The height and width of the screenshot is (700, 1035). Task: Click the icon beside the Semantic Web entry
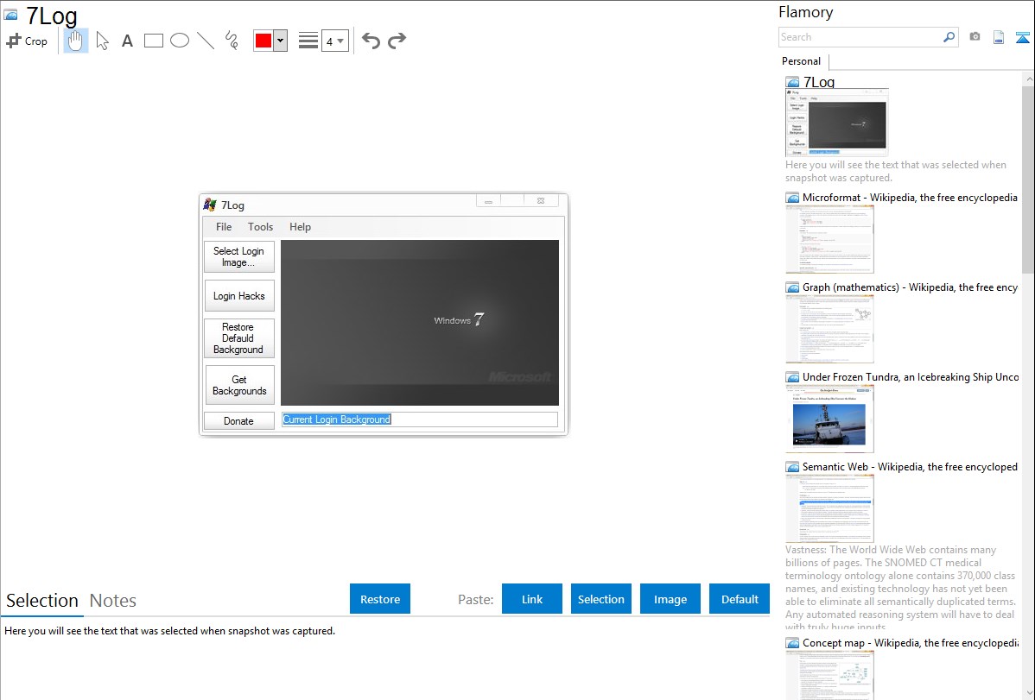[x=792, y=467]
